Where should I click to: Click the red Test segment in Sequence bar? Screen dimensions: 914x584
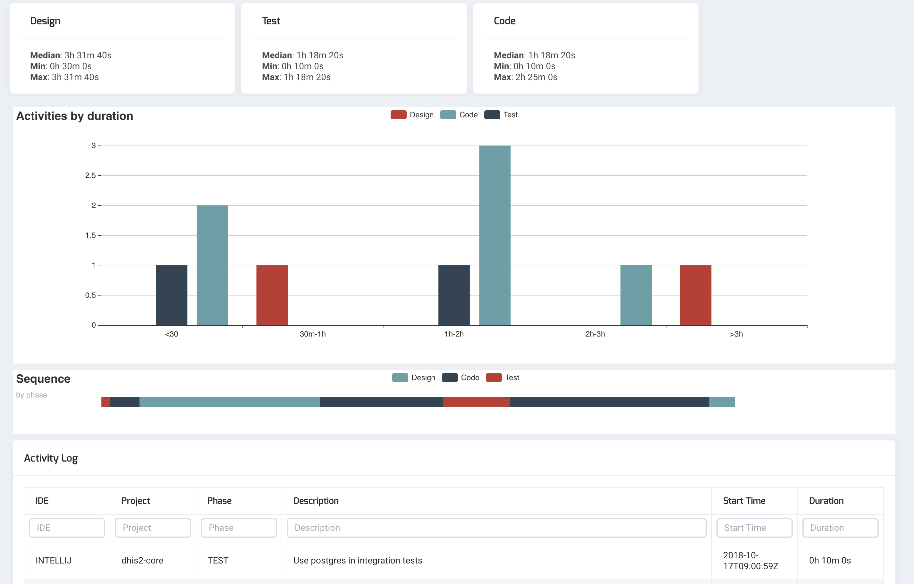476,402
